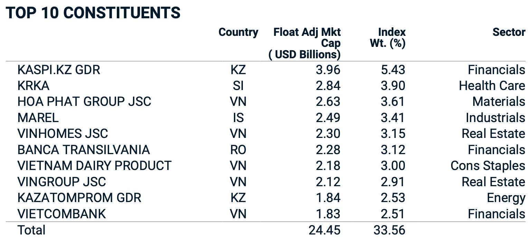Select HOA PHAT GROUP JSC entry
The image size is (532, 240).
(x=84, y=102)
